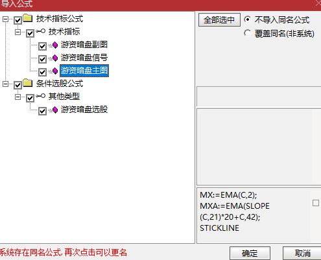The width and height of the screenshot is (321, 260).
Task: Select the 游资暗盘信号 tree item
Action: pos(84,58)
